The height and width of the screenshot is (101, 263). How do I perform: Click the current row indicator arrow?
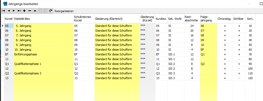click(3, 26)
